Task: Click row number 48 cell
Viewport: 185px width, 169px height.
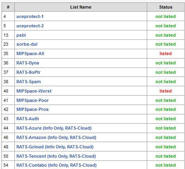Action: 8,147
